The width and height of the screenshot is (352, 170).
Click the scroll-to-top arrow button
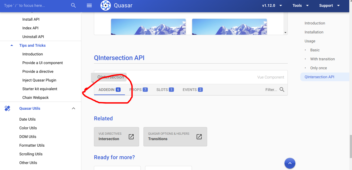[290, 163]
